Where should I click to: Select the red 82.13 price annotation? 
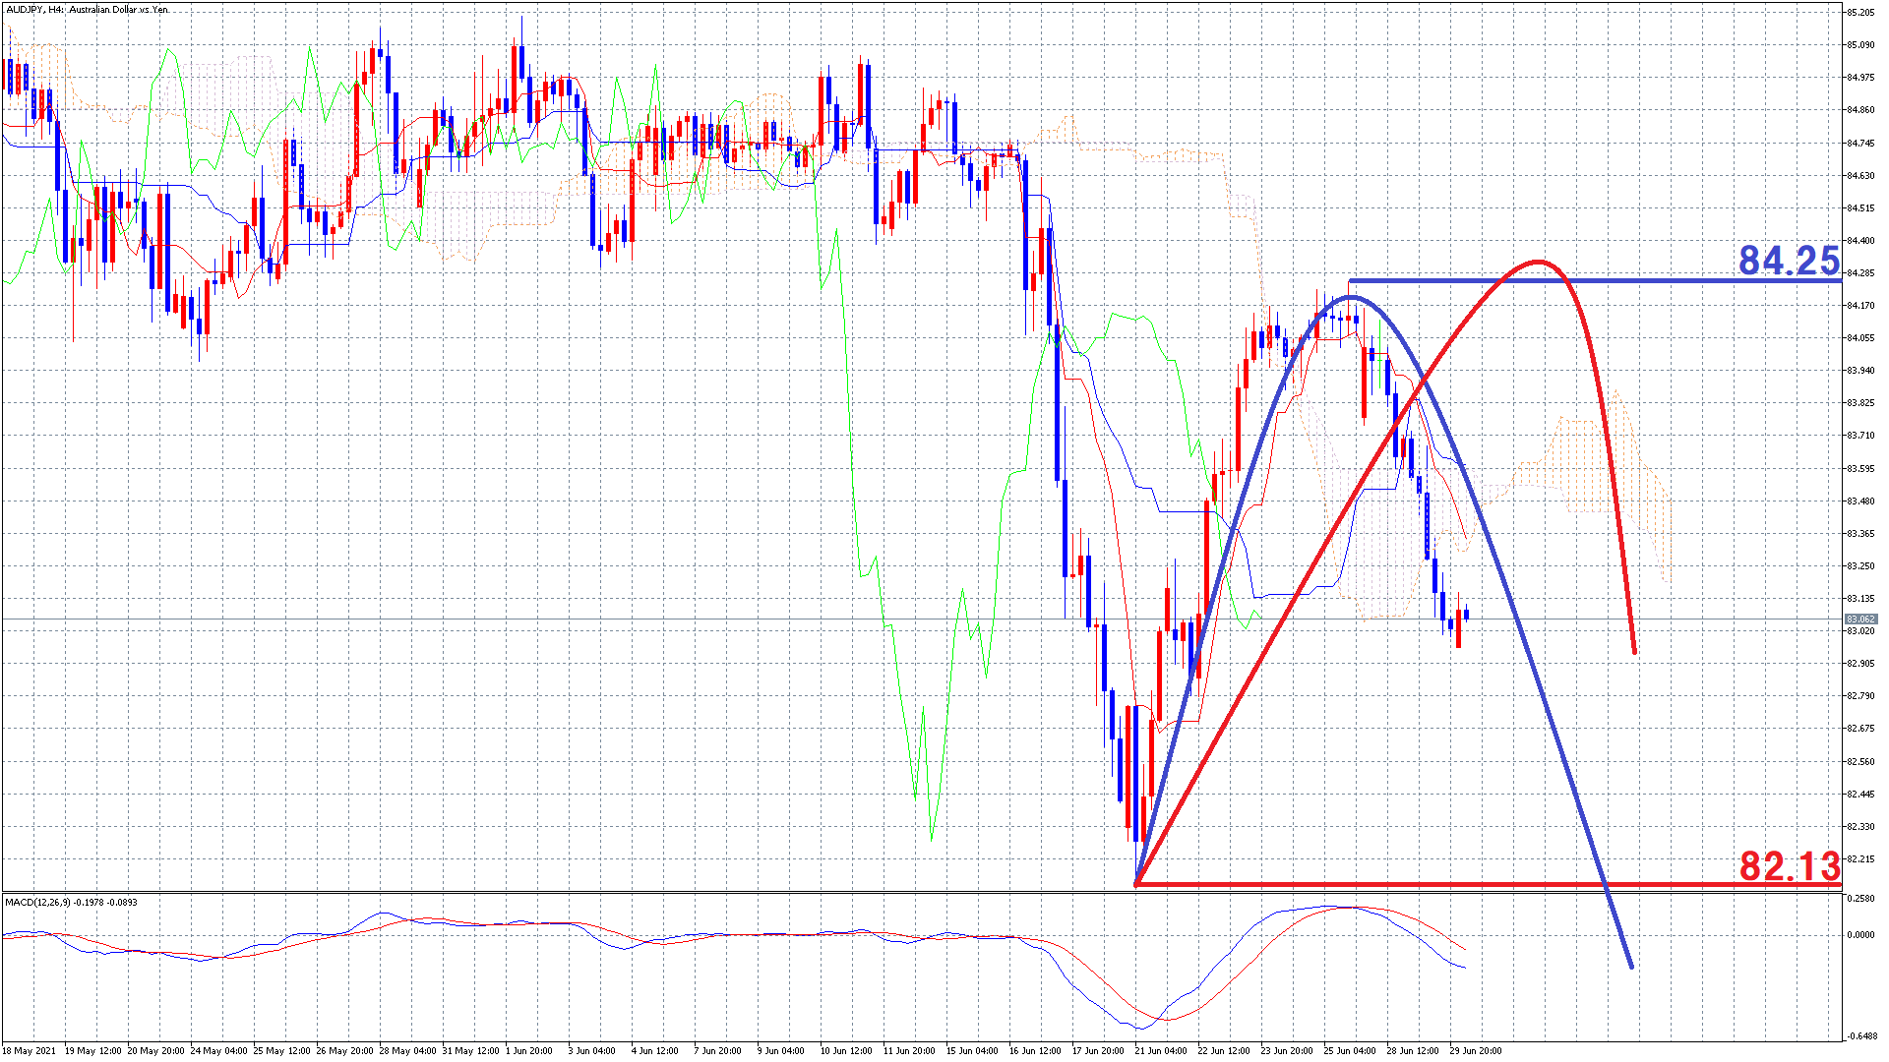1789,866
